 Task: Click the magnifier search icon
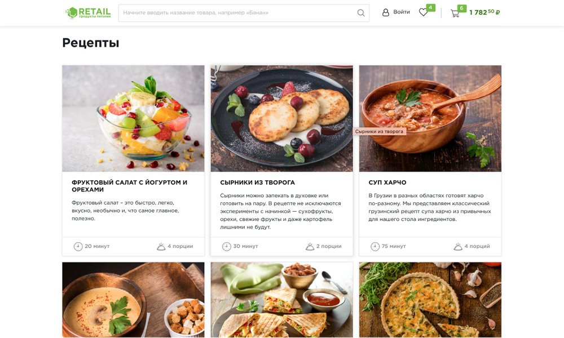[x=361, y=13]
